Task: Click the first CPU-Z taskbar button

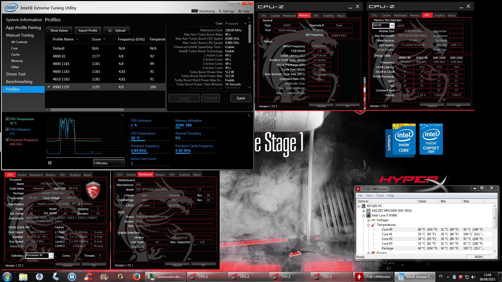Action: point(207,277)
